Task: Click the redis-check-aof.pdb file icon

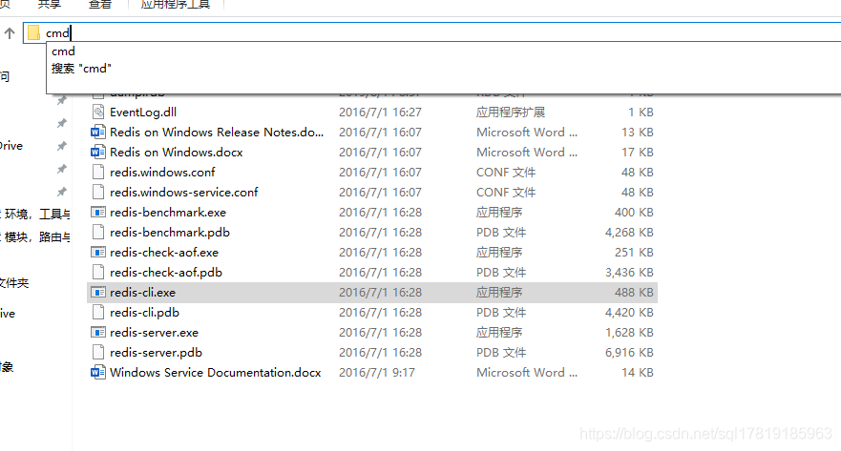Action: click(x=98, y=272)
